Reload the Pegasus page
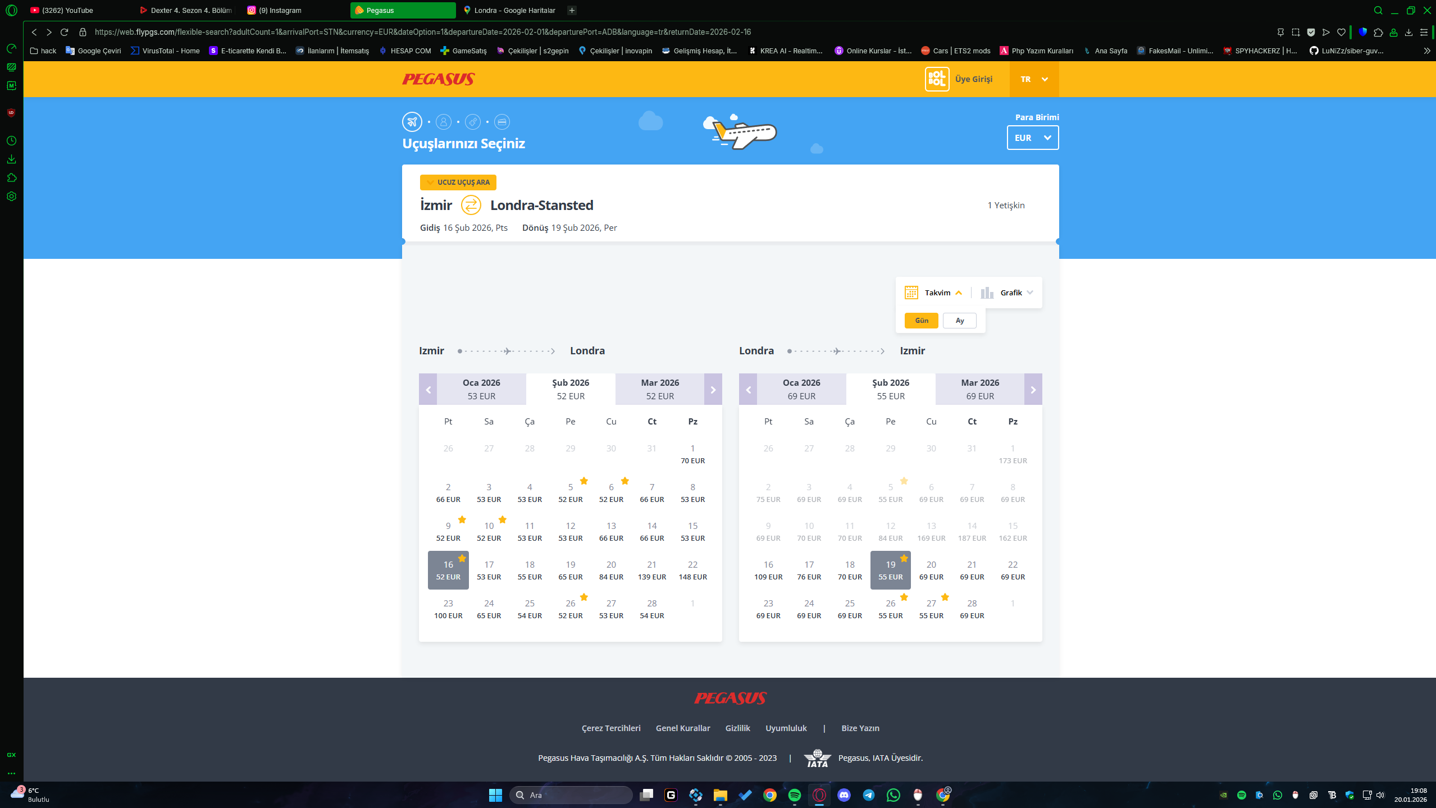The height and width of the screenshot is (808, 1436). 65,32
